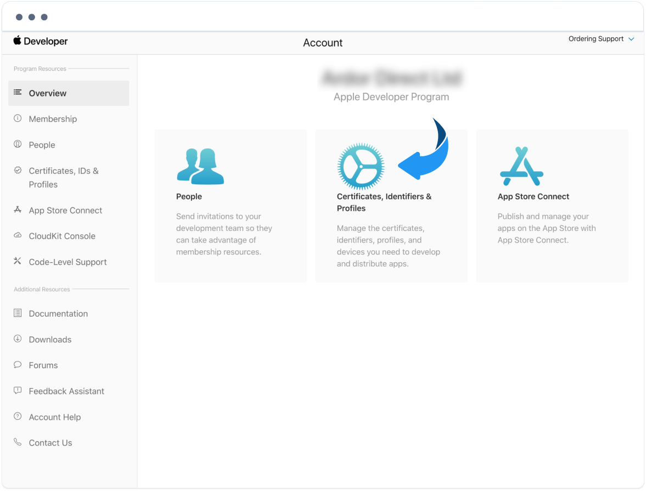Click the App Store Connect card icon
Image resolution: width=646 pixels, height=491 pixels.
click(x=521, y=166)
